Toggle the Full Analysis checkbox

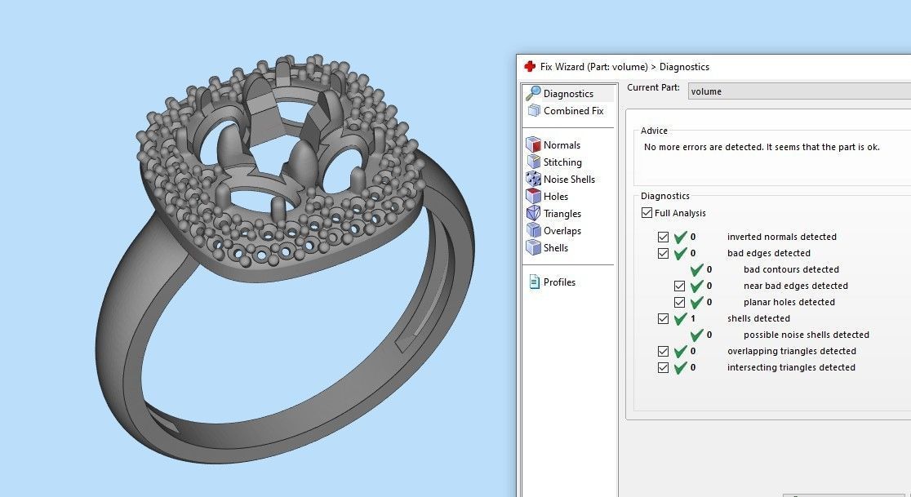647,212
